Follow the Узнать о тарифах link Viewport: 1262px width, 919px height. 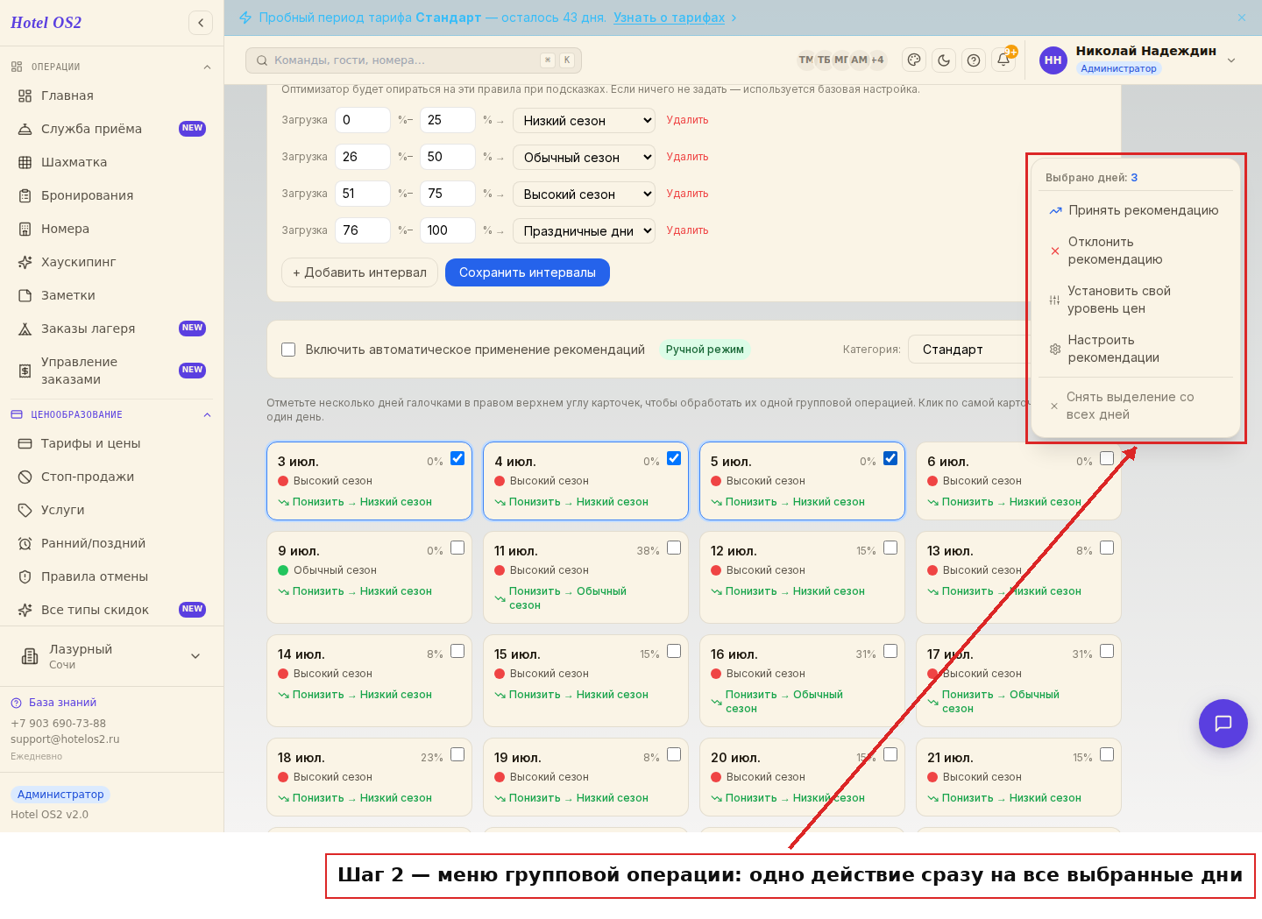[670, 18]
